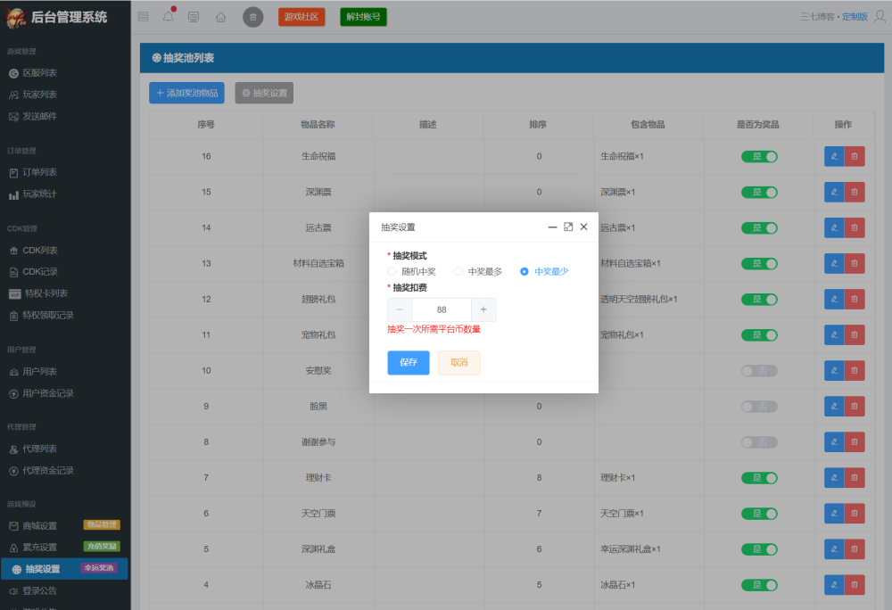Open 区服列表 in sidebar
Image resolution: width=892 pixels, height=610 pixels.
click(x=39, y=73)
